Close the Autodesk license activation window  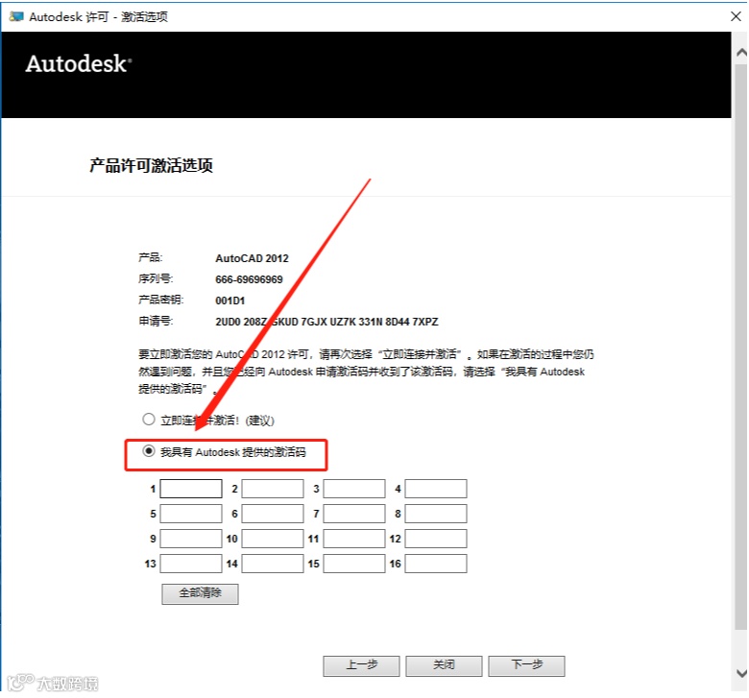[x=736, y=16]
